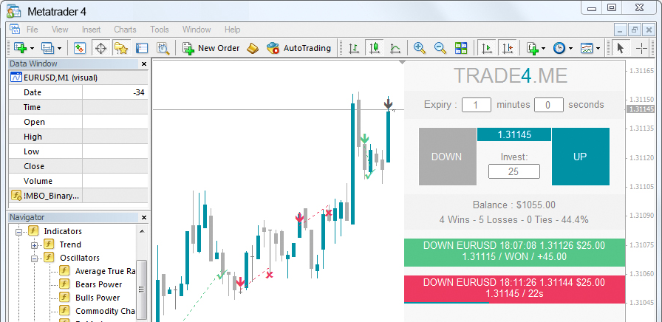Image resolution: width=662 pixels, height=322 pixels.
Task: Click the 1.31145 price label box
Action: (x=513, y=135)
